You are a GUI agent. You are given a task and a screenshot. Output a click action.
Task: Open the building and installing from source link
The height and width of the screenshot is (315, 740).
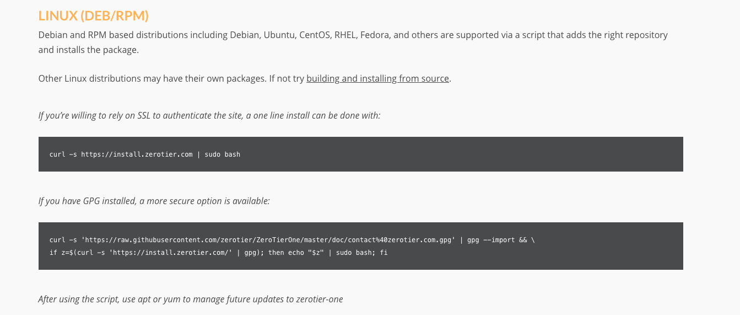click(378, 78)
